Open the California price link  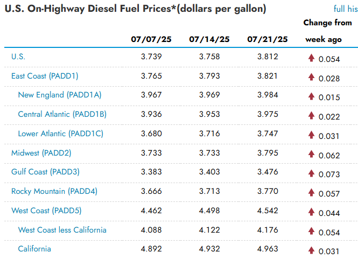click(34, 249)
